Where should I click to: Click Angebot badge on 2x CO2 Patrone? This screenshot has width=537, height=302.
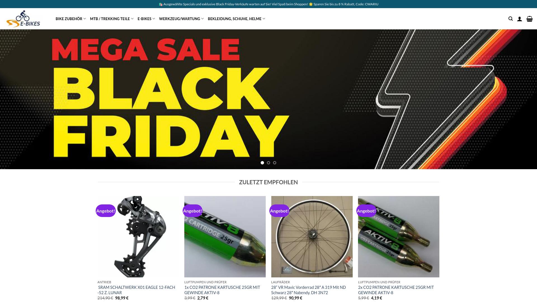pyautogui.click(x=366, y=211)
